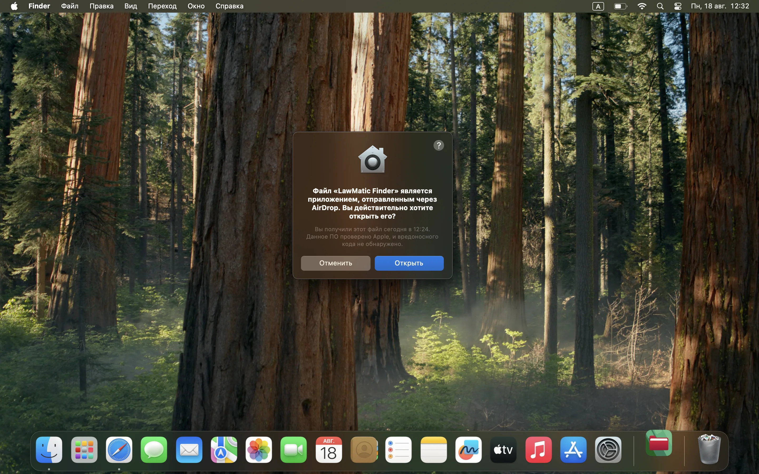Image resolution: width=759 pixels, height=474 pixels.
Task: Click the Открыть button in dialog
Action: [x=409, y=263]
